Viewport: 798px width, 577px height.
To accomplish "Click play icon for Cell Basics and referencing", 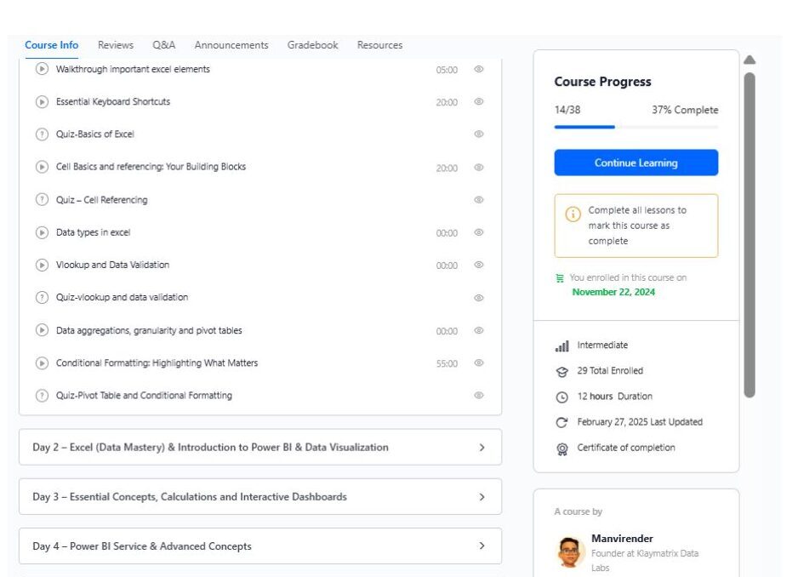I will [x=42, y=167].
